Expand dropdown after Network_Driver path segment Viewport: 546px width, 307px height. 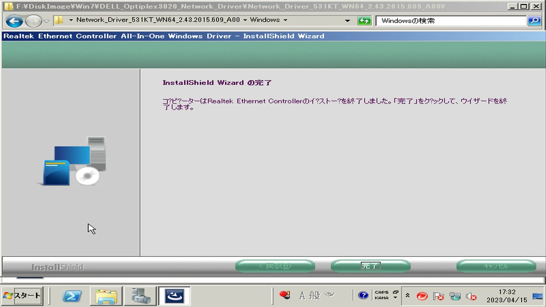pos(245,20)
